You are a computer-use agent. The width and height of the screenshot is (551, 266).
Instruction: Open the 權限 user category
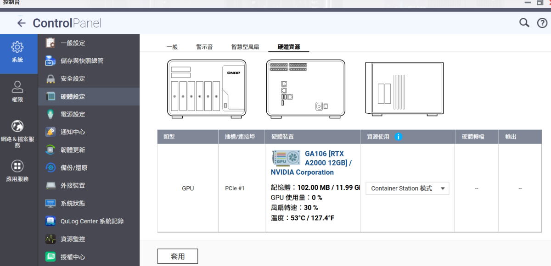click(17, 92)
